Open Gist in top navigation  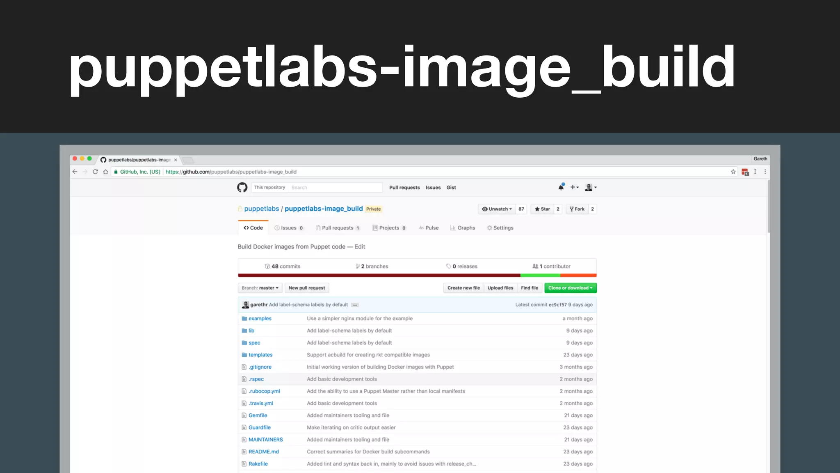click(451, 188)
